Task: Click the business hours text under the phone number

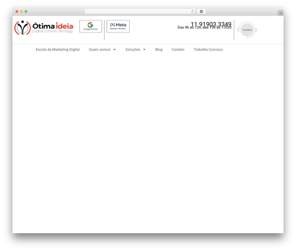Action: coord(204,27)
